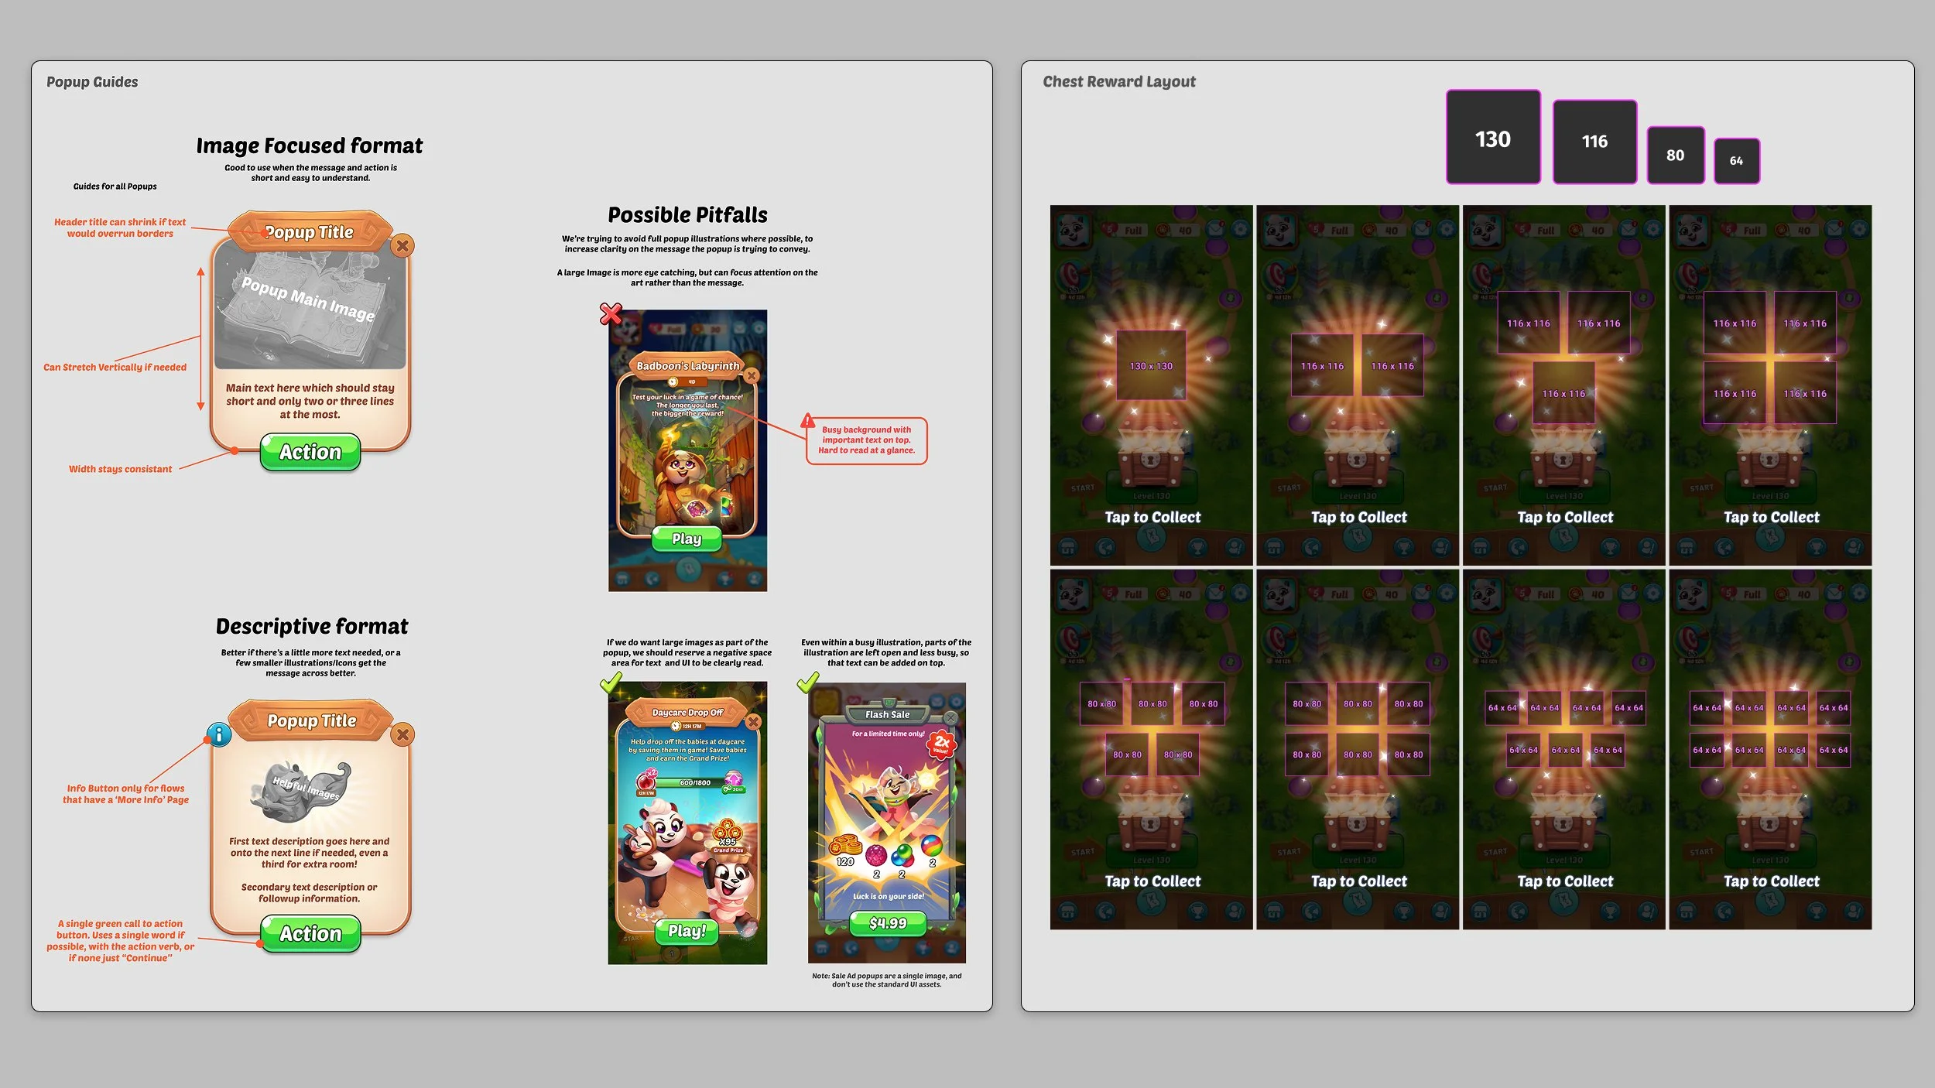Click the close X on Daycare Drop Off popup
The image size is (1935, 1088).
click(753, 722)
